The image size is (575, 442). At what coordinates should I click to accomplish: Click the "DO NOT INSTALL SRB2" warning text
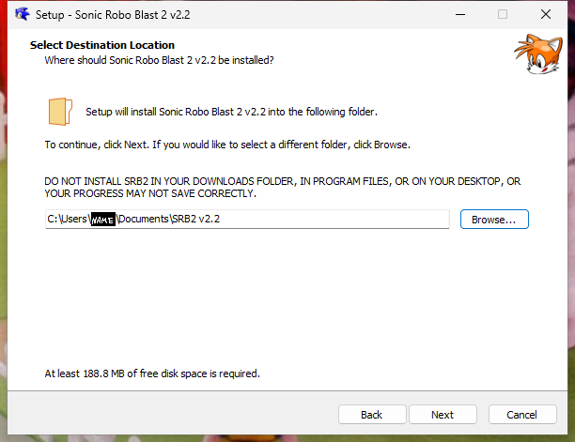coord(283,187)
